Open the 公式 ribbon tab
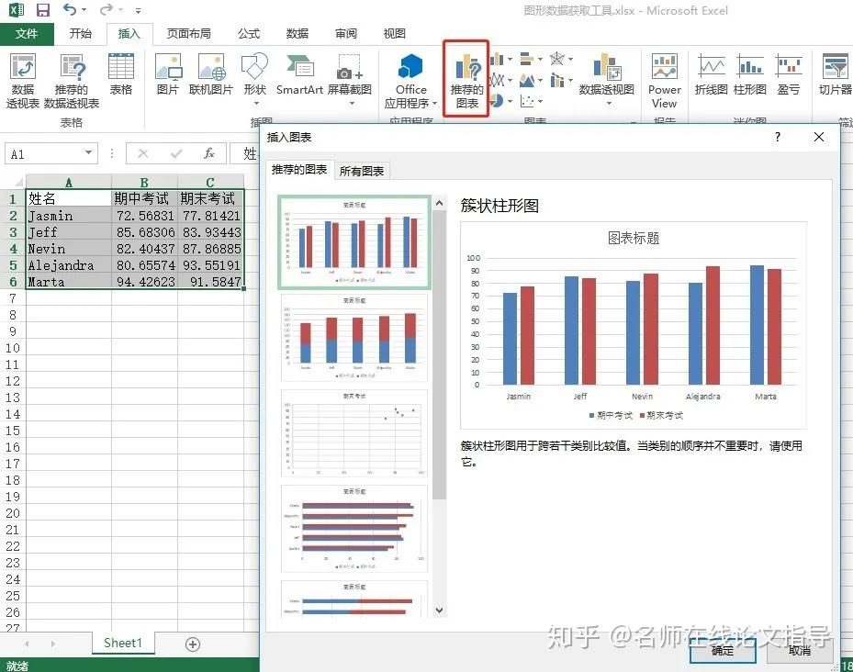 248,34
